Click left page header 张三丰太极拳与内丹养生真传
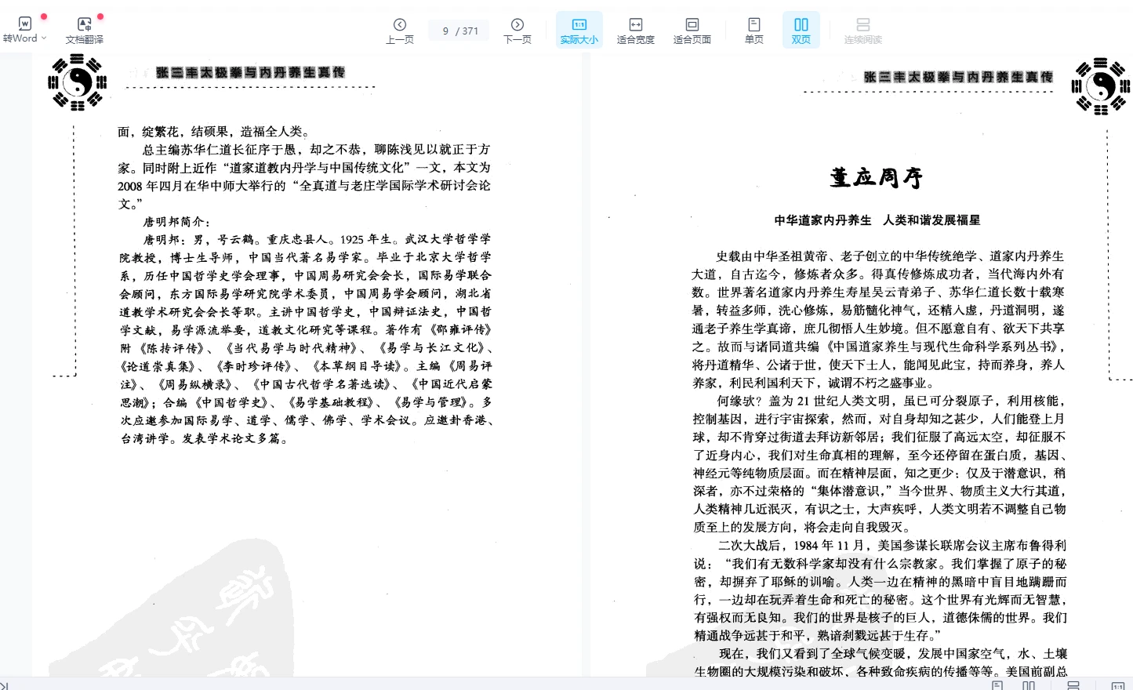Screen dimensions: 1133x690 coord(250,72)
